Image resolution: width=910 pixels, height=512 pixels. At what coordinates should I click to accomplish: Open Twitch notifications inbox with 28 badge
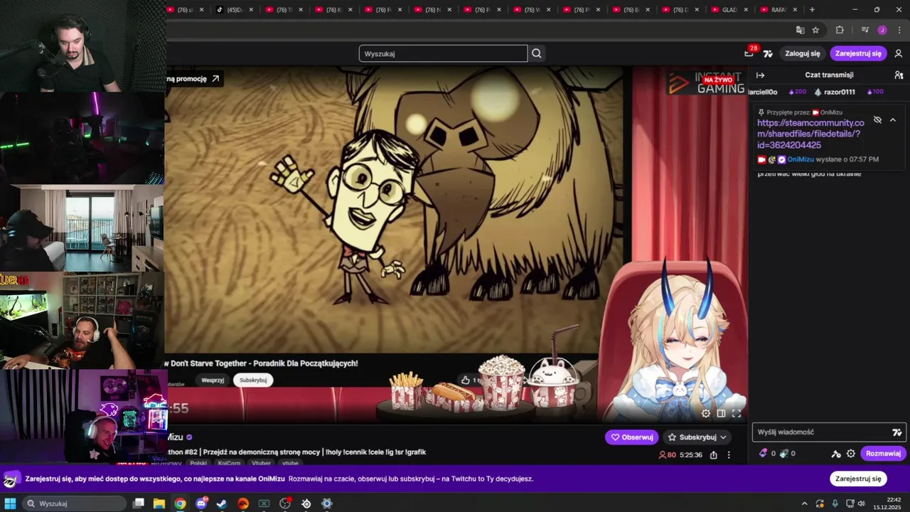click(749, 53)
